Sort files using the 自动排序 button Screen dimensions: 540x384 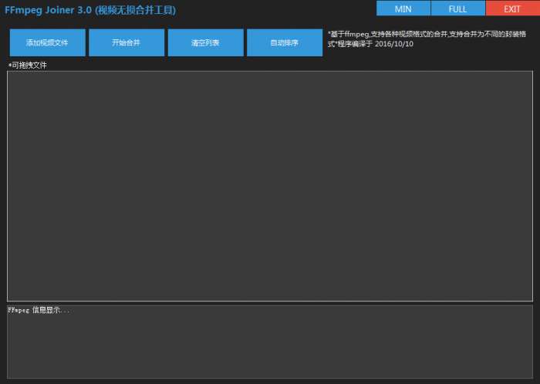point(285,42)
